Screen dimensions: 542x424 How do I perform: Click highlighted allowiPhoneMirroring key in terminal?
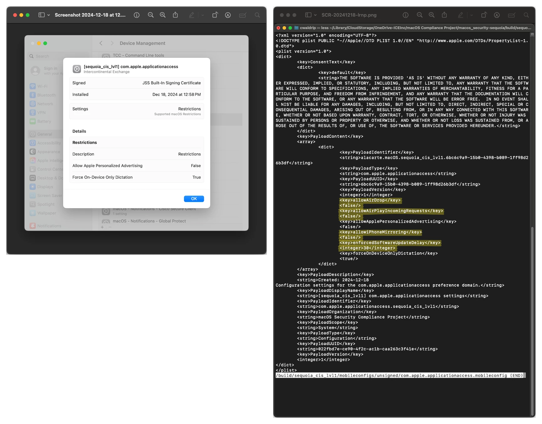click(381, 232)
